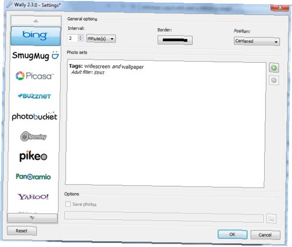The width and height of the screenshot is (292, 247).
Task: Open the minute(s) interval unit dropdown
Action: pos(101,39)
